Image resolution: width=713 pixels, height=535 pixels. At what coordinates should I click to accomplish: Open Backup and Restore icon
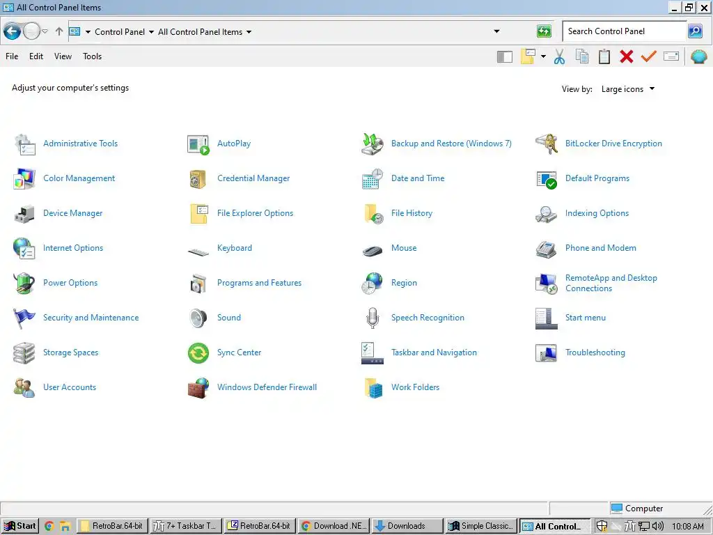373,144
